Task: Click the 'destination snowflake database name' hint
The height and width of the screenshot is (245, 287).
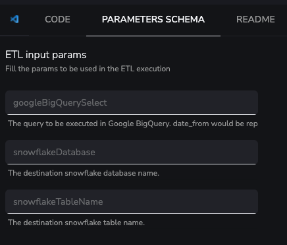Action: click(84, 173)
